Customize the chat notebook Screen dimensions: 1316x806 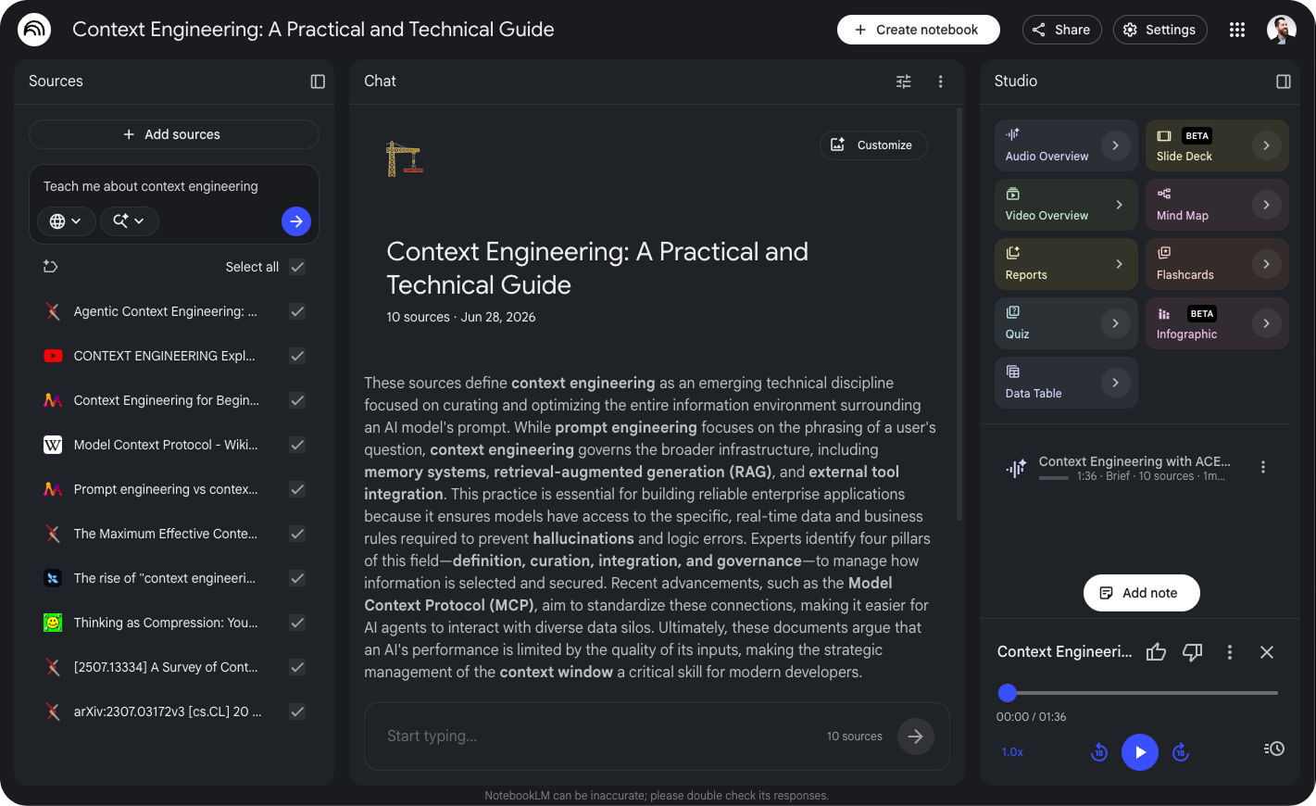[873, 145]
